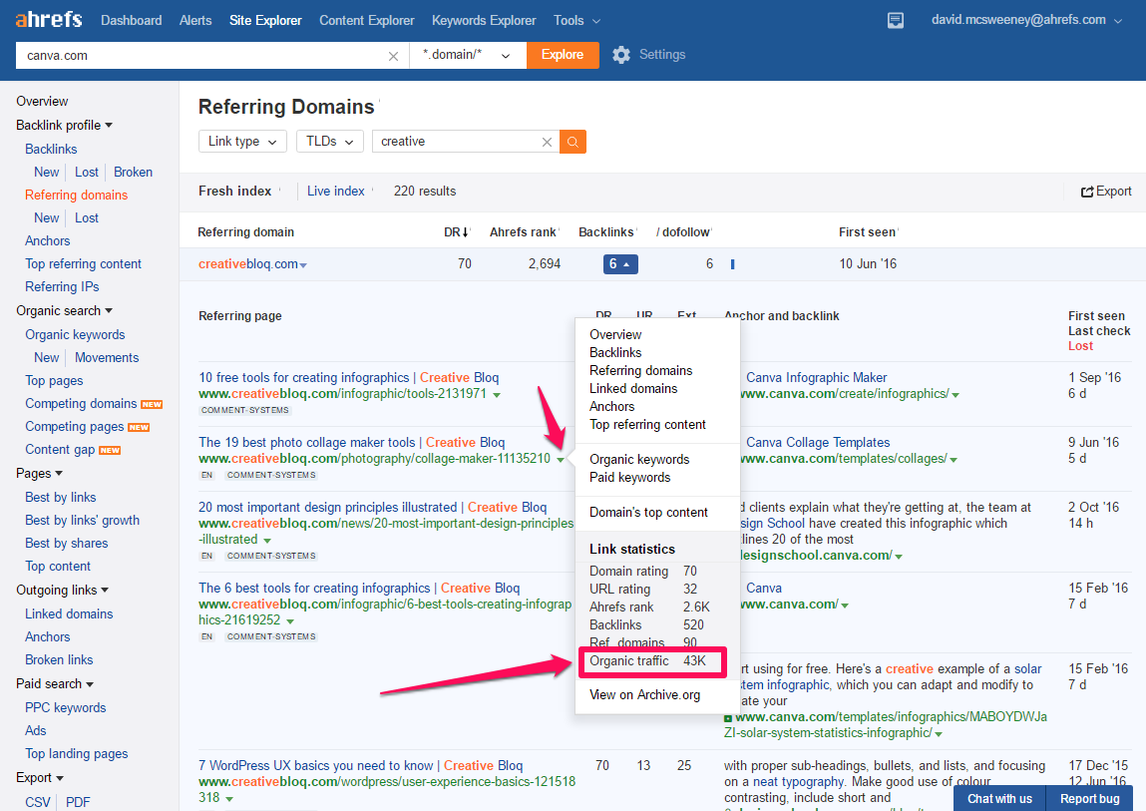The height and width of the screenshot is (811, 1146).
Task: Open the TLDs dropdown
Action: (x=329, y=142)
